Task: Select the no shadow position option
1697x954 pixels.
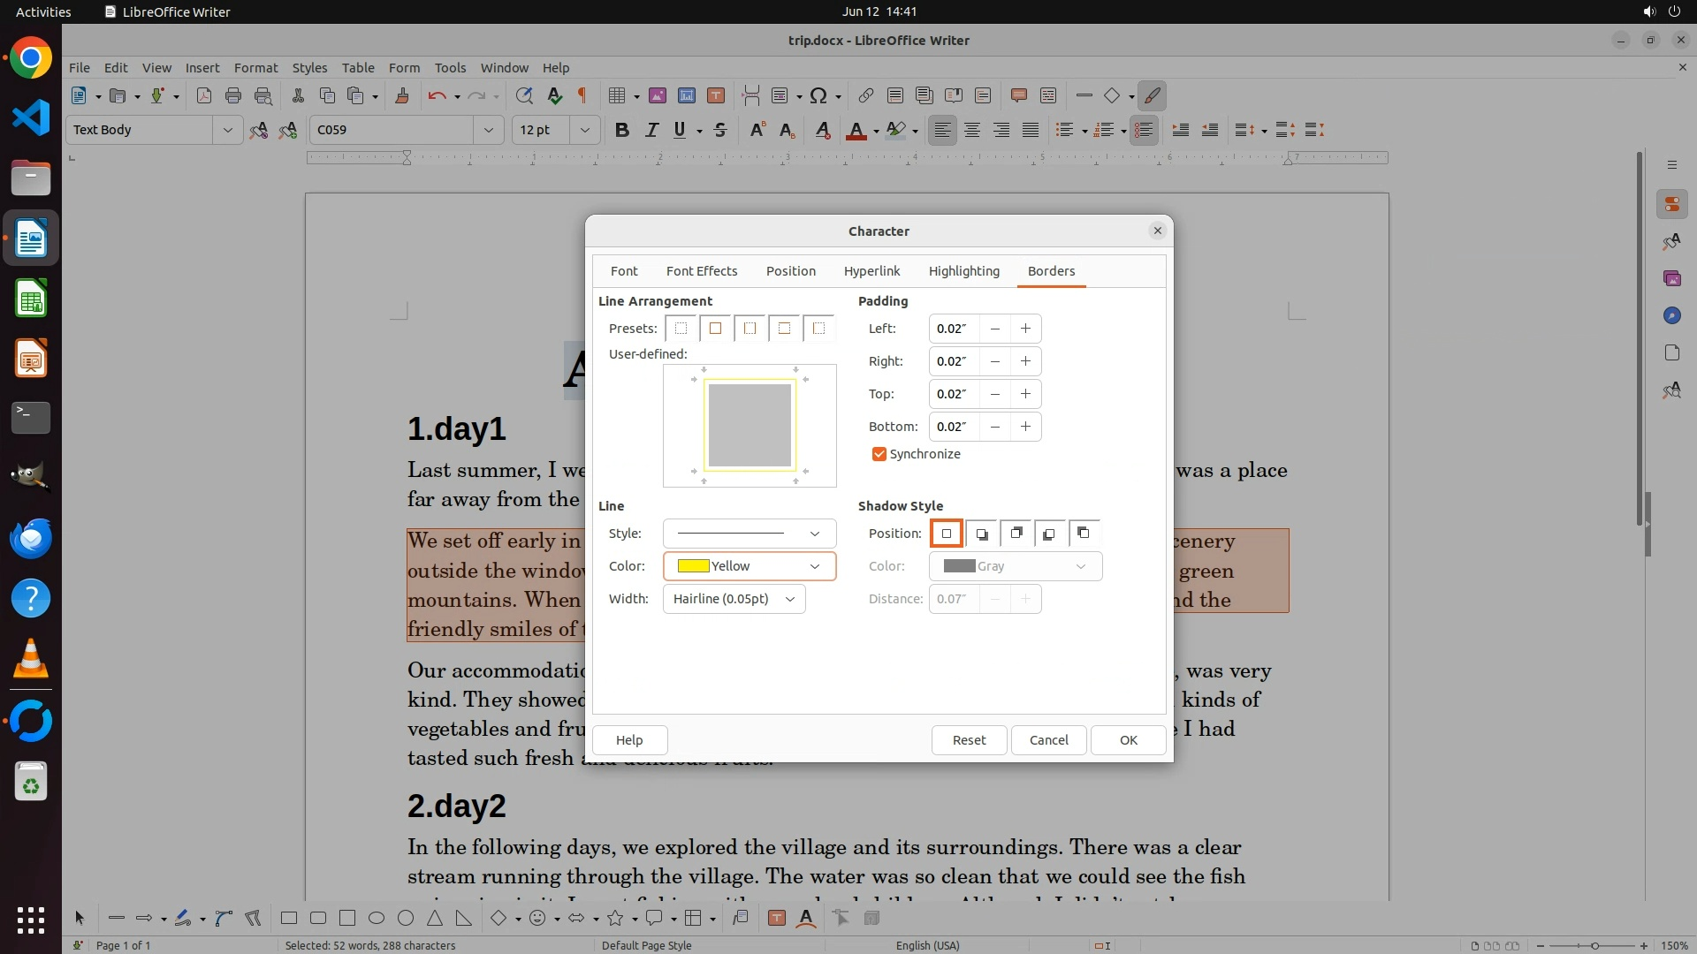Action: (947, 534)
